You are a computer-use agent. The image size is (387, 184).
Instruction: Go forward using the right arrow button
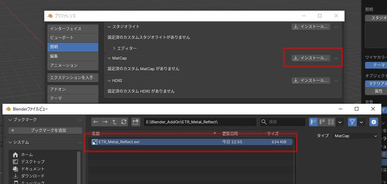click(x=105, y=122)
